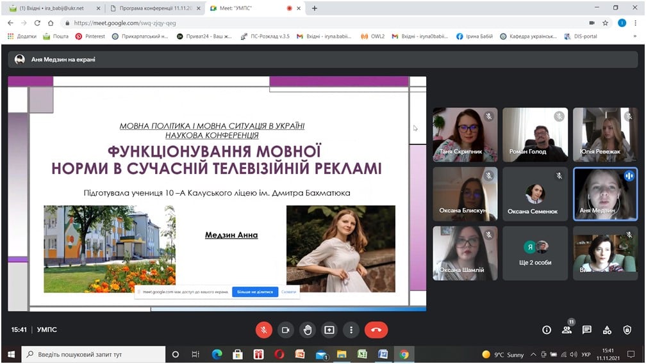Open the chat panel
The width and height of the screenshot is (646, 364).
click(586, 330)
